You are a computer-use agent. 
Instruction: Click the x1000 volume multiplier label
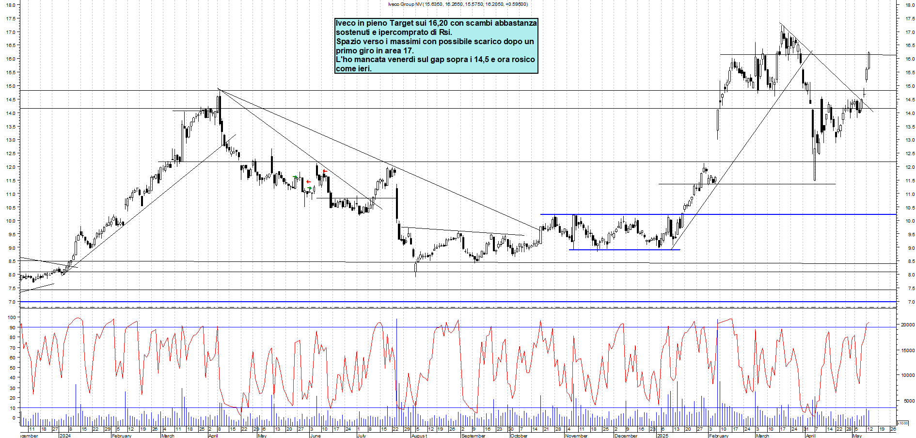(x=903, y=423)
